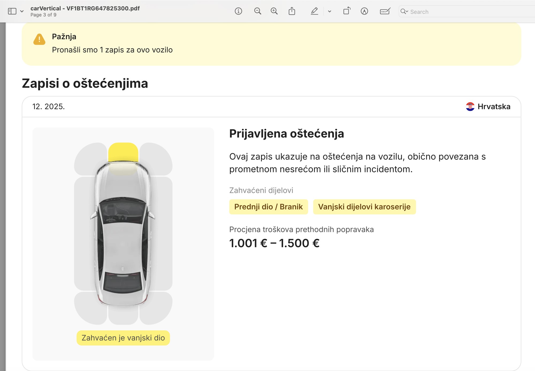Open the document Inspector info icon
Image resolution: width=535 pixels, height=371 pixels.
[238, 11]
